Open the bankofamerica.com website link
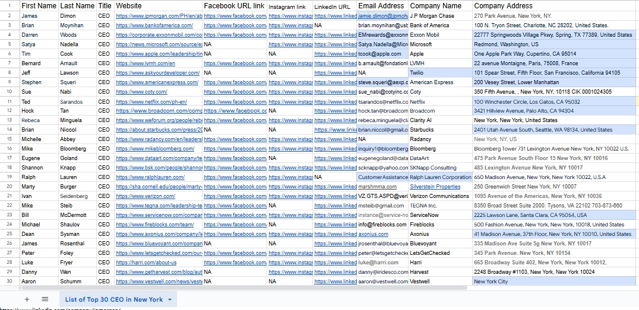 click(x=155, y=25)
